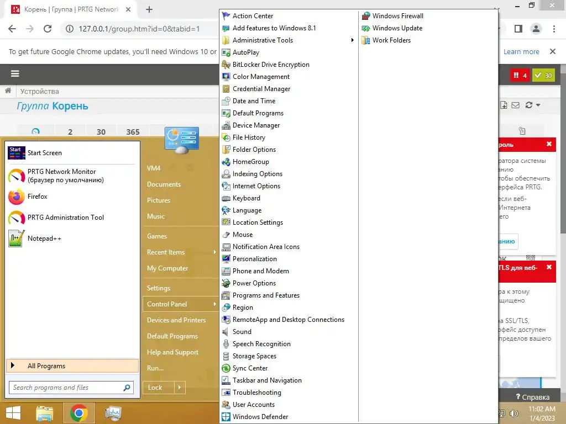Switch to Chrome on the taskbar

coord(78,413)
